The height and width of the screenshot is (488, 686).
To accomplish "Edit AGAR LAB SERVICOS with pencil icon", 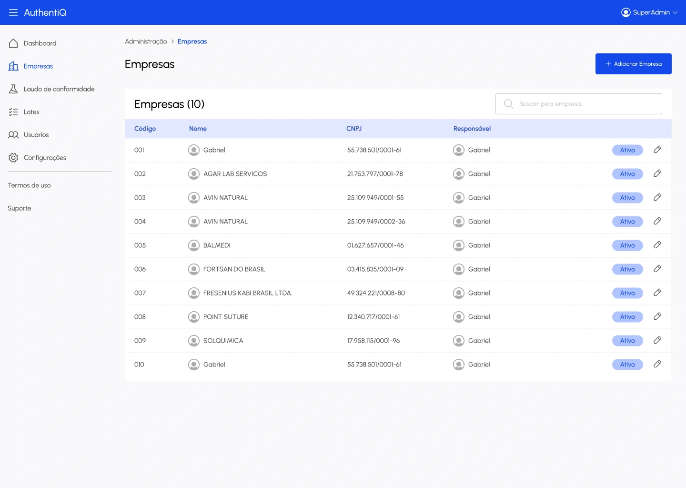I will coord(657,173).
